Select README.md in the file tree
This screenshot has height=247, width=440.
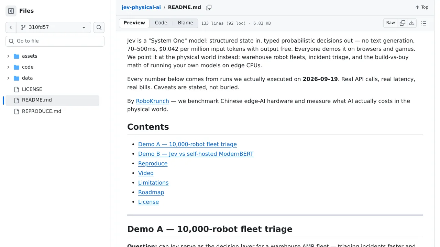(x=52, y=100)
